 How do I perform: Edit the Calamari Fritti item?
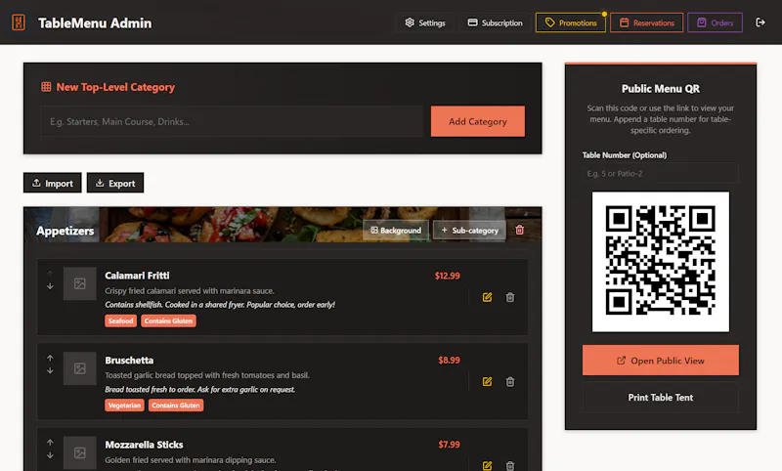pos(487,298)
